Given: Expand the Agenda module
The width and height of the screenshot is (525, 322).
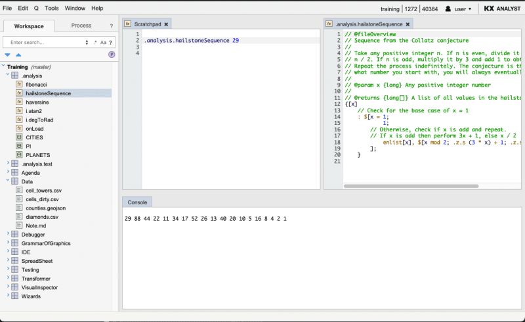Looking at the screenshot, I should point(8,172).
